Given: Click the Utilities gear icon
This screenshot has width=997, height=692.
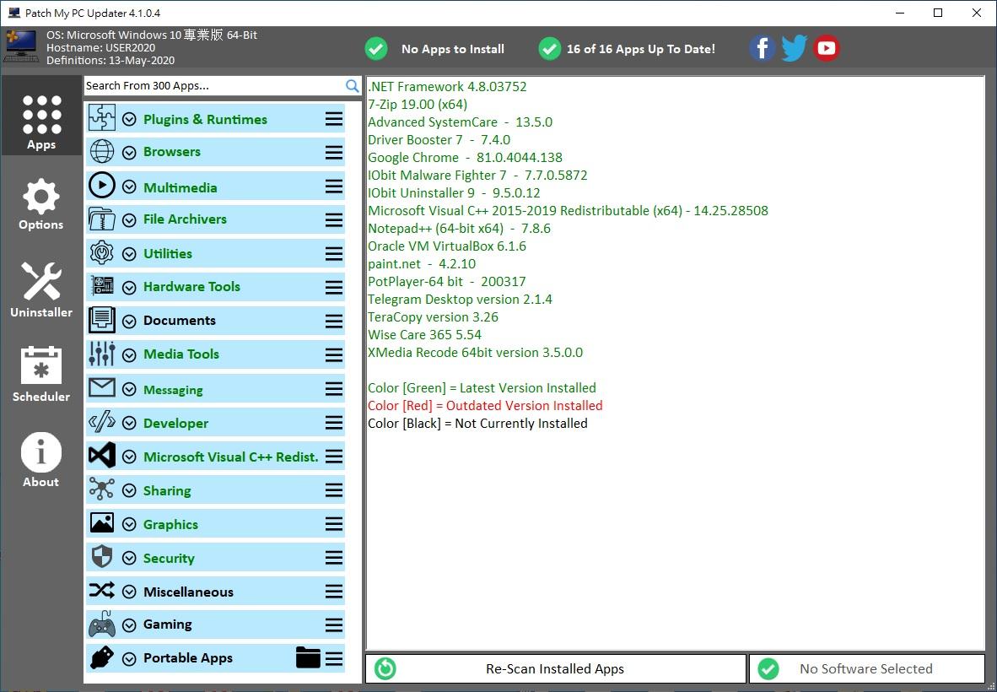Looking at the screenshot, I should [x=102, y=253].
